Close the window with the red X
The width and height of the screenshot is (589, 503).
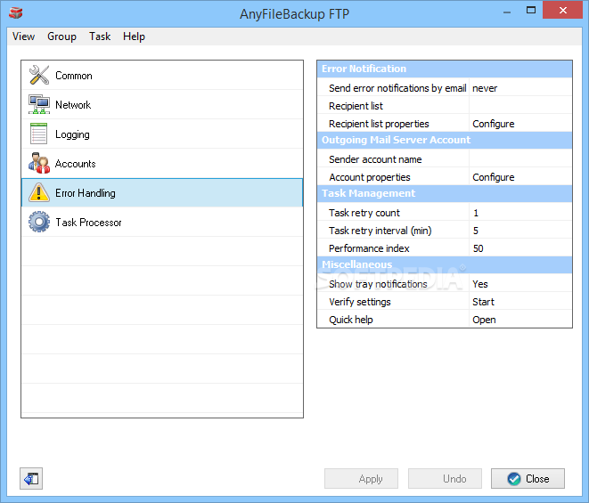click(562, 10)
